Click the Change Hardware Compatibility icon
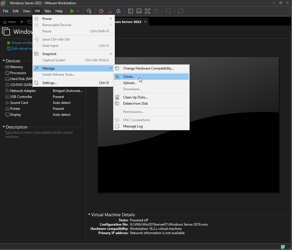292x250 pixels. tap(117, 68)
